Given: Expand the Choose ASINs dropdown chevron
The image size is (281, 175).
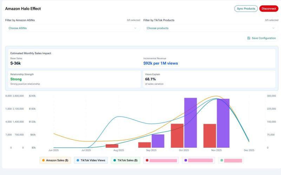Looking at the screenshot, I should [135, 28].
